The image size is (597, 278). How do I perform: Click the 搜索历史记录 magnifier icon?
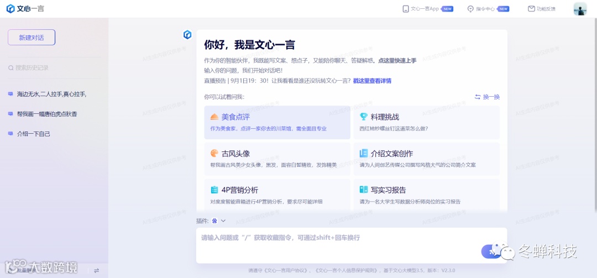coord(11,68)
